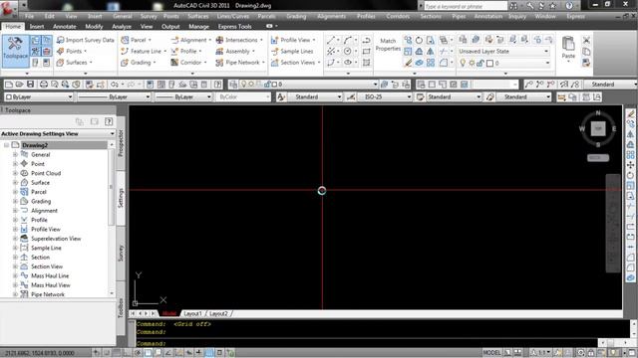Click the Plot printer icon in the toolbar

click(x=44, y=84)
